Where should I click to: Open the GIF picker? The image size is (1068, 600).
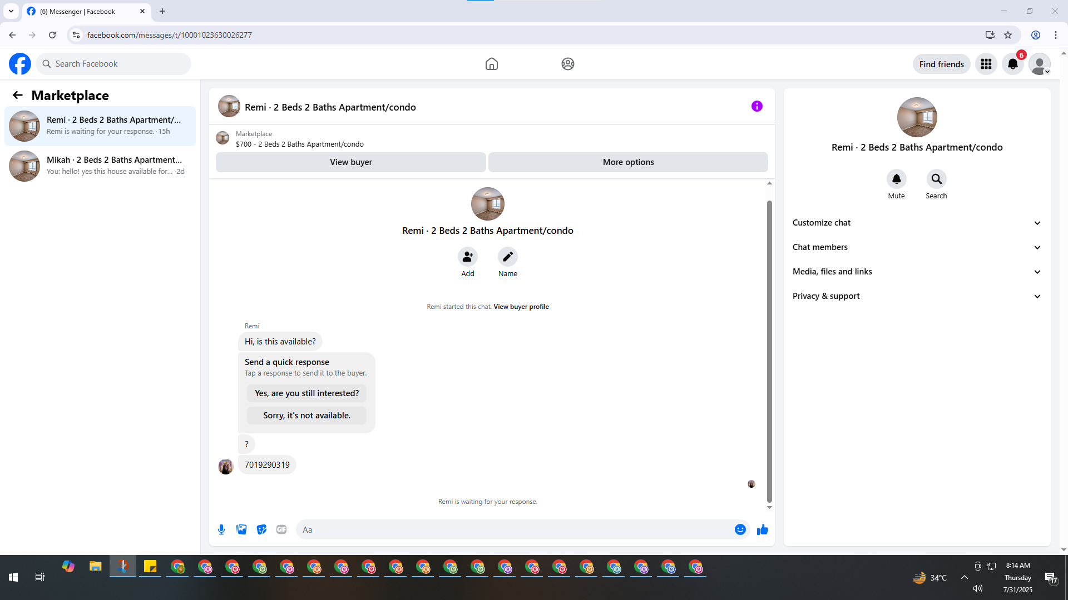click(x=281, y=529)
